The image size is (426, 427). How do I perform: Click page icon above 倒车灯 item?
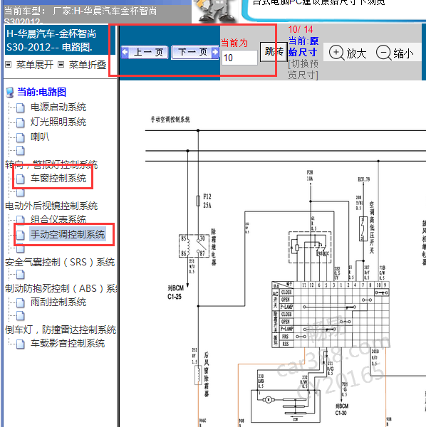click(x=21, y=315)
